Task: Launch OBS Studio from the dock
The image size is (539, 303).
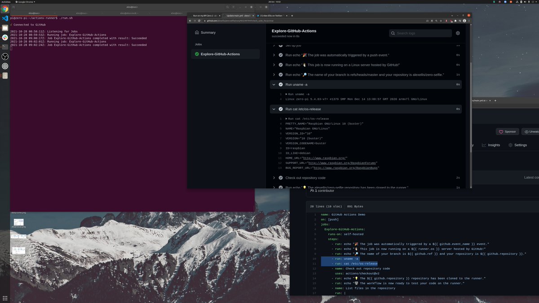Action: [5, 56]
